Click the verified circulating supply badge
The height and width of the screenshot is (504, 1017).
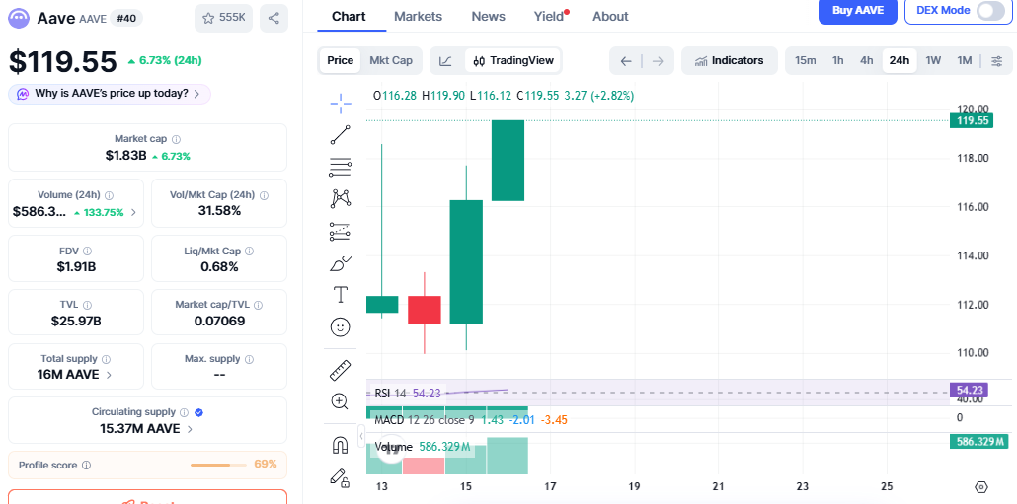[x=199, y=412]
